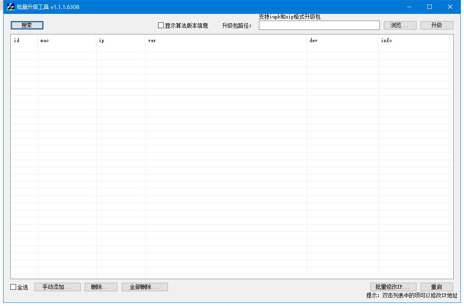Click the 提示: 双击列表中的项可以修改IP地址 hint
This screenshot has width=464, height=306.
pyautogui.click(x=412, y=295)
